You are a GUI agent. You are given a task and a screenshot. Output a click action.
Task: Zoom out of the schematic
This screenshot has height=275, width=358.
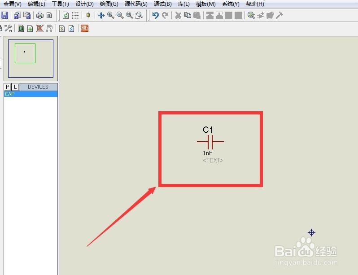pyautogui.click(x=120, y=16)
